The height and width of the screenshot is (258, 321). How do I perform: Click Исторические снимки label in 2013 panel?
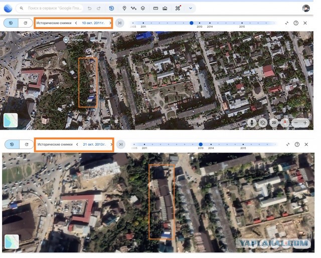(55, 145)
